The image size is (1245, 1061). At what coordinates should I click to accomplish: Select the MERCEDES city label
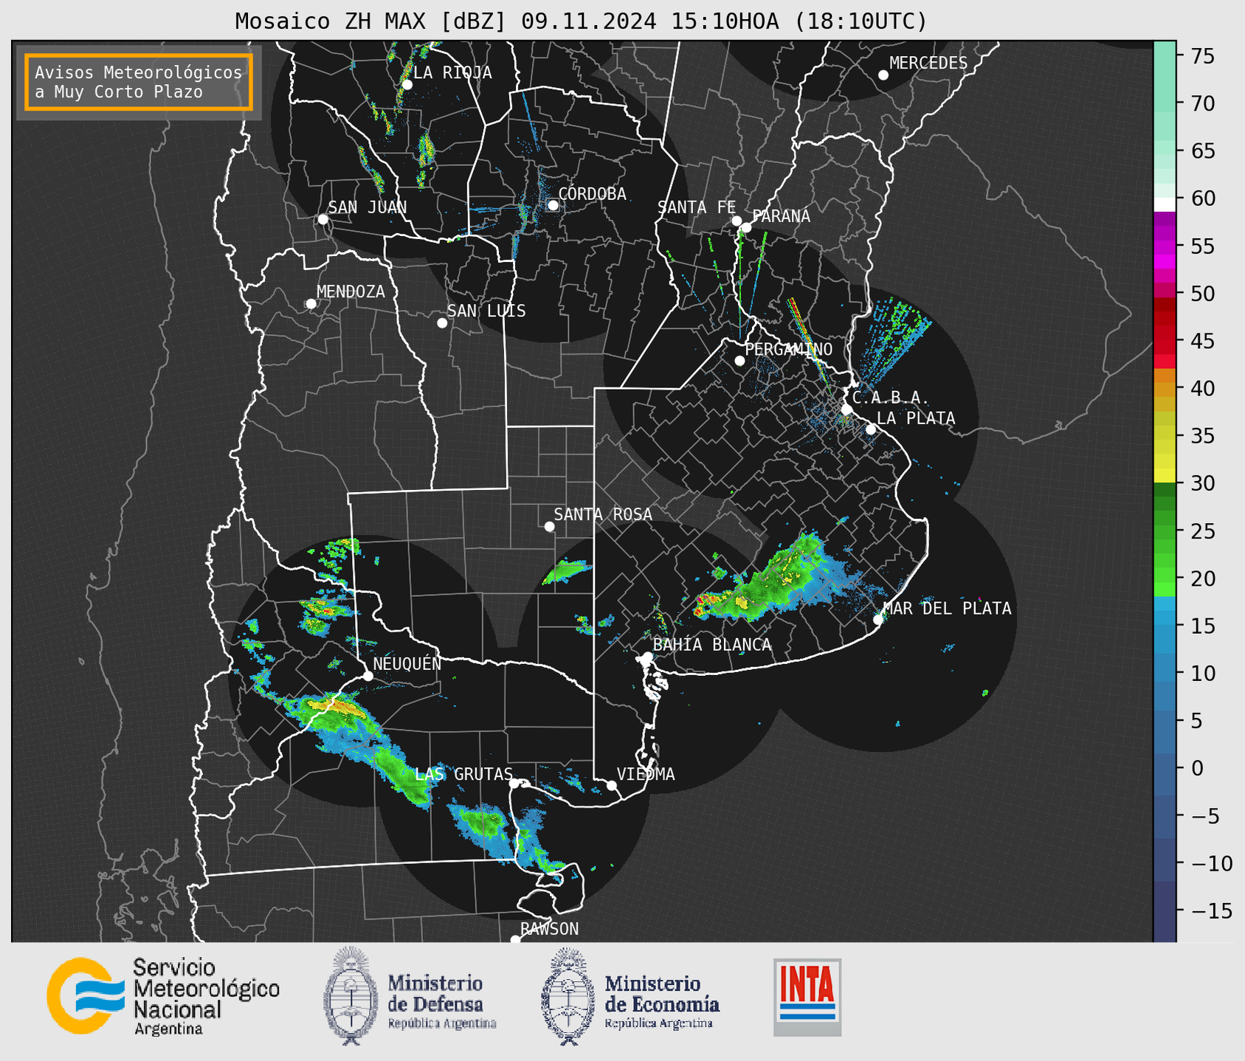tap(928, 63)
